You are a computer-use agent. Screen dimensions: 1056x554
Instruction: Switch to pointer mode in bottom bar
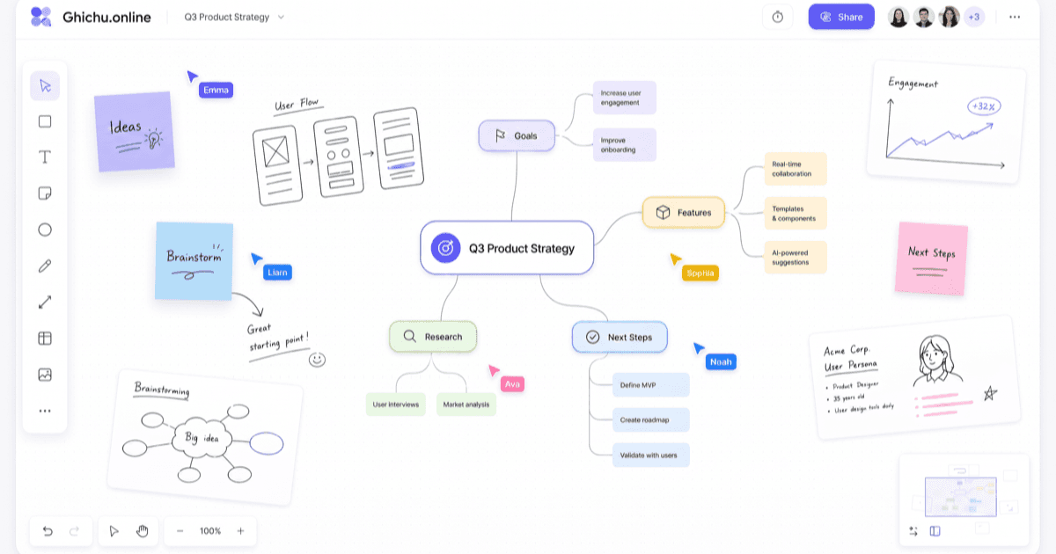[114, 531]
